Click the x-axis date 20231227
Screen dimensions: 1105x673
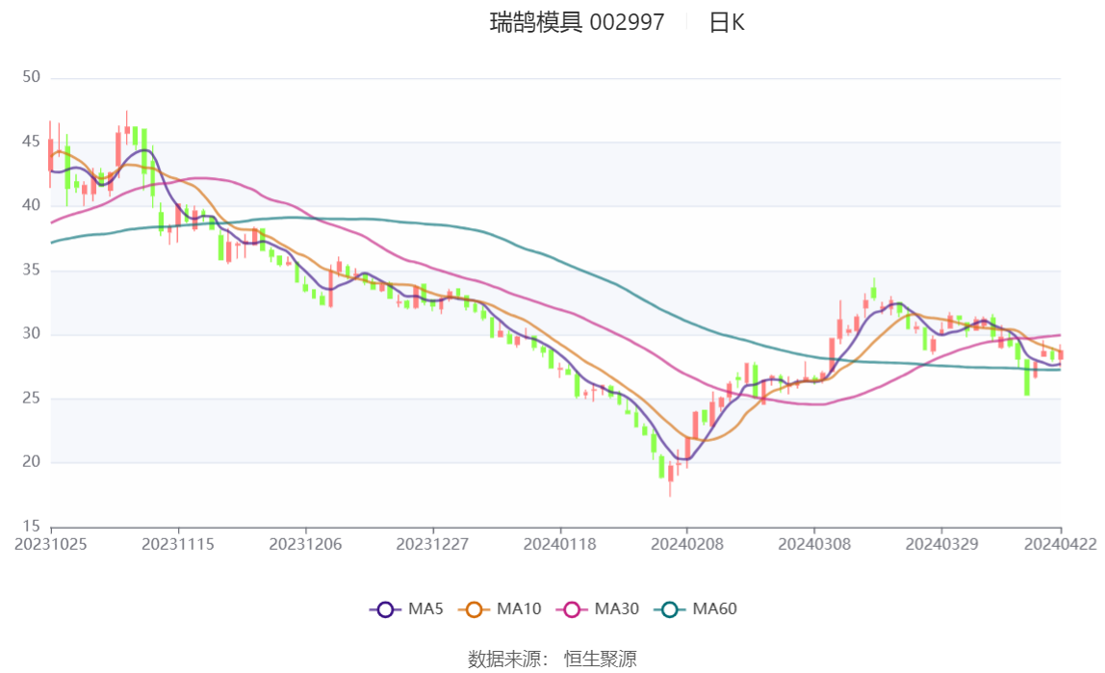pyautogui.click(x=433, y=545)
